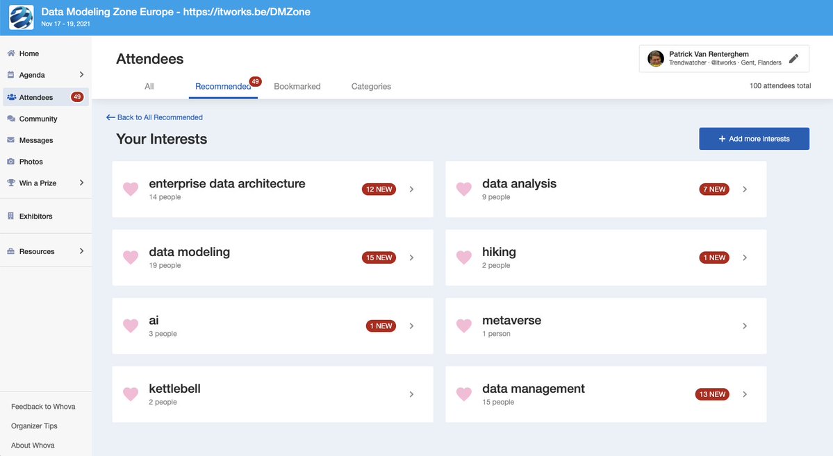Screen dimensions: 833x456
Task: Open hiking chevron arrow
Action: pyautogui.click(x=745, y=257)
